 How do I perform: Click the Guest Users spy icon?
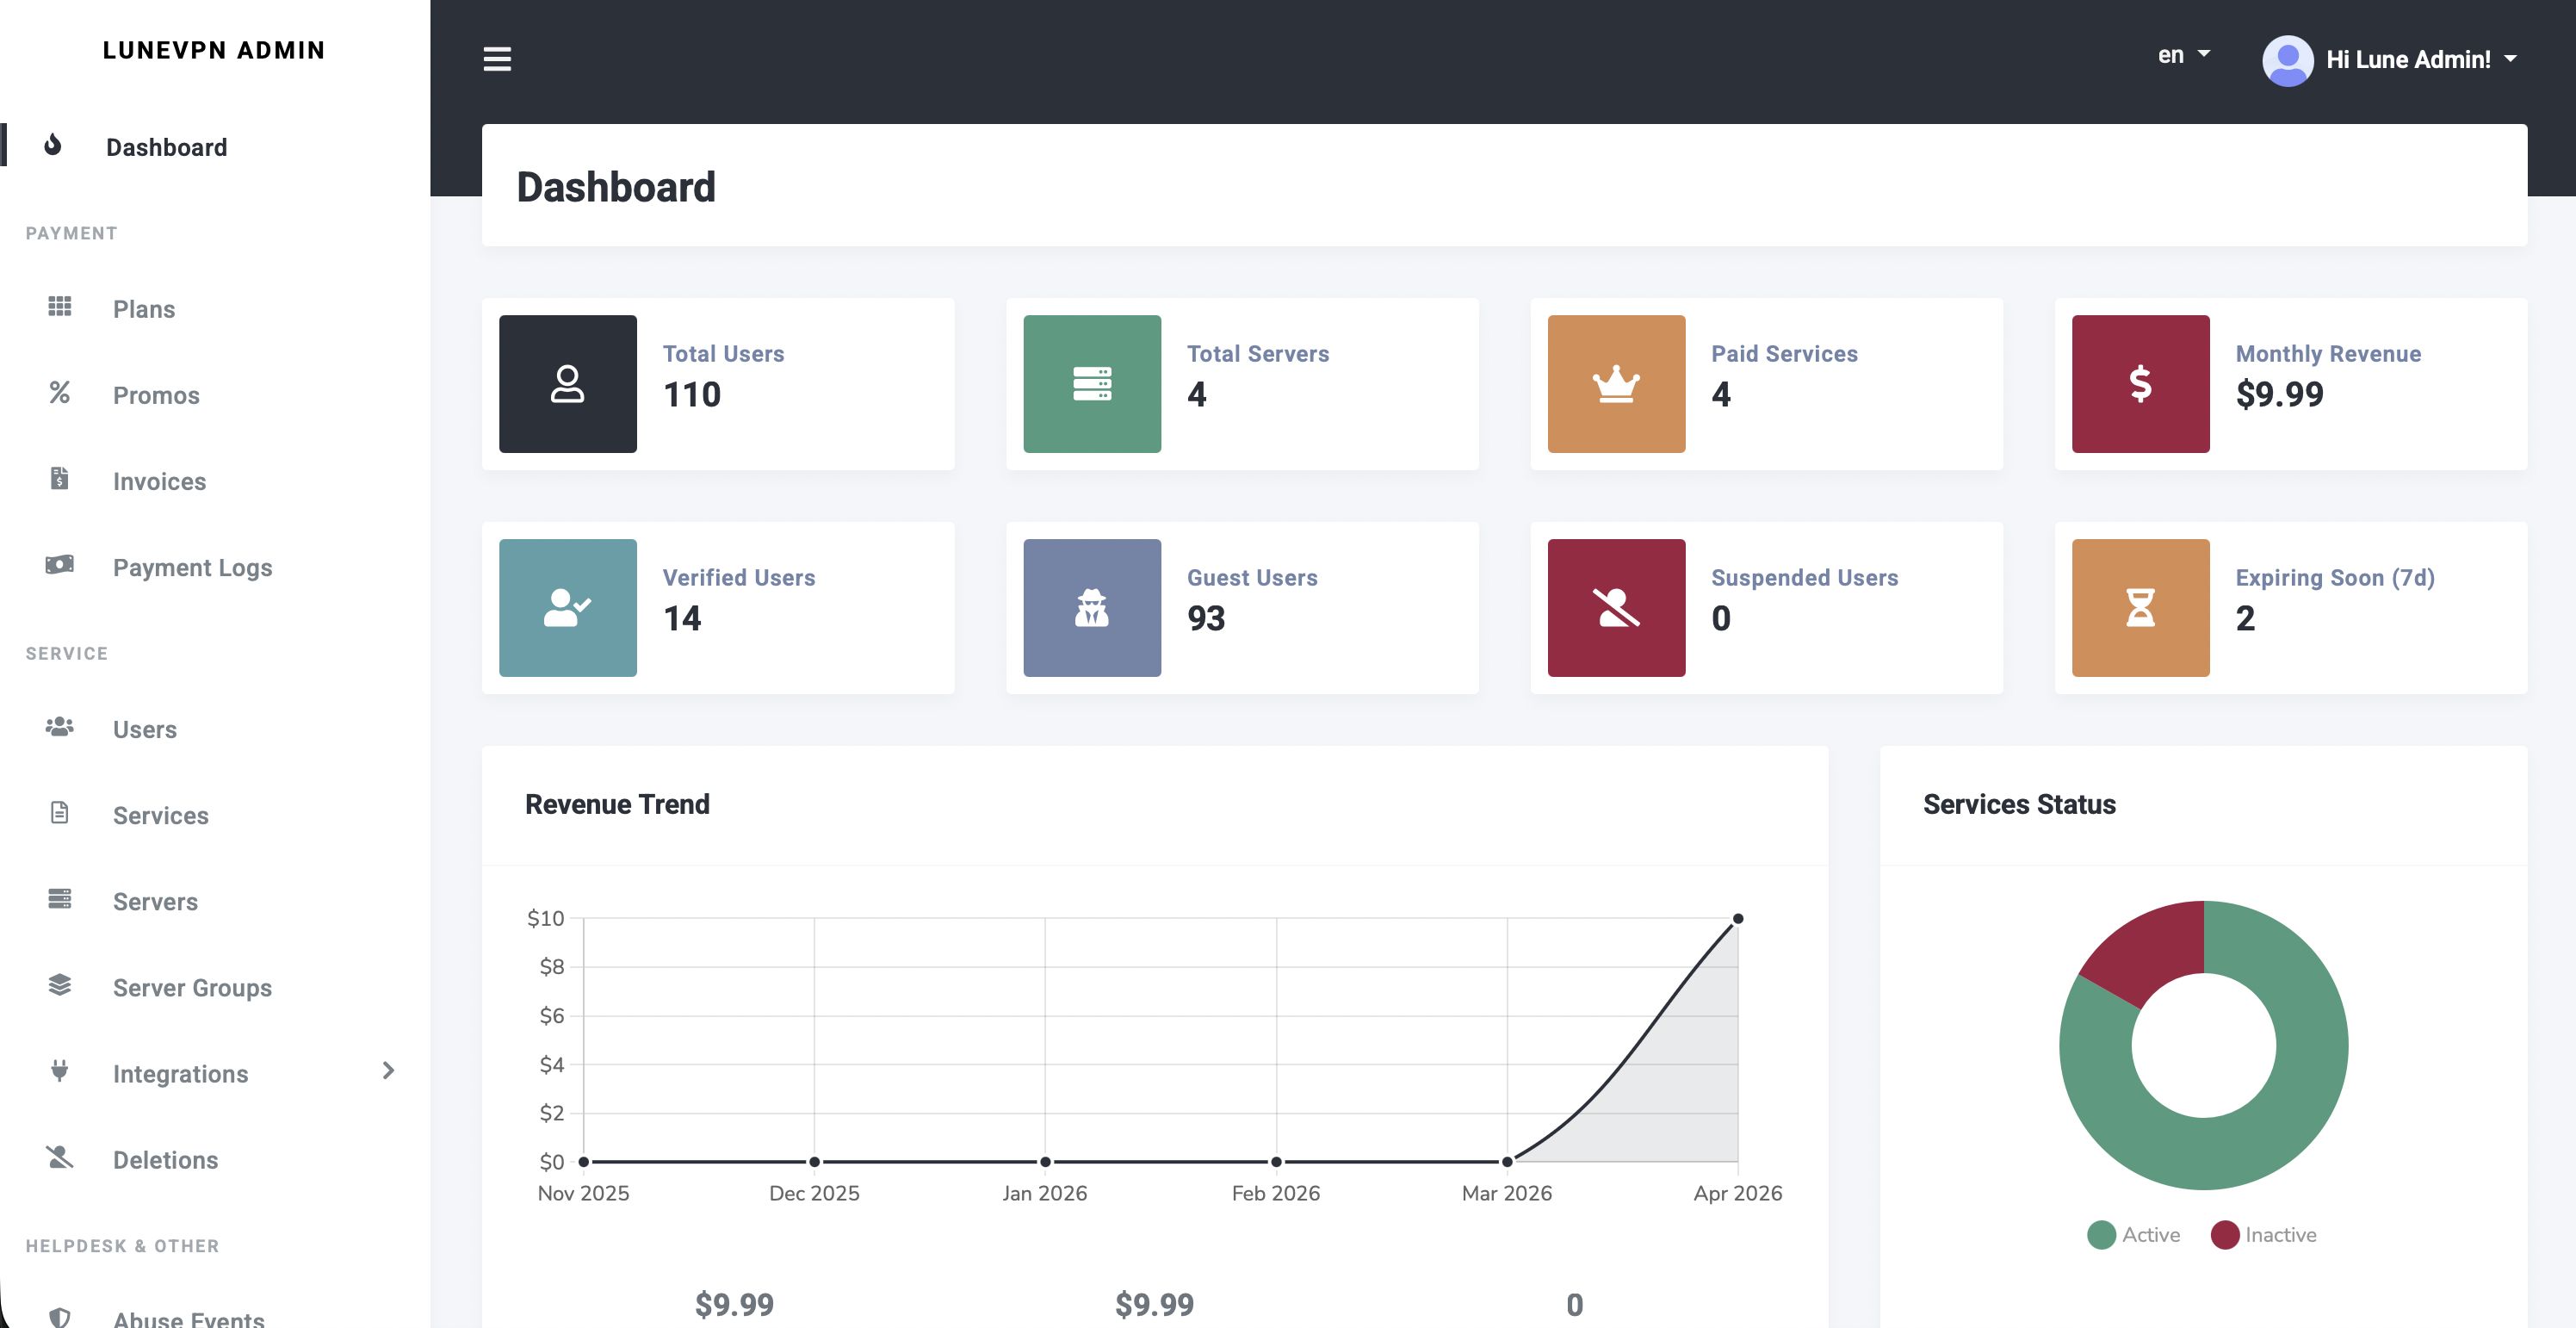tap(1091, 608)
